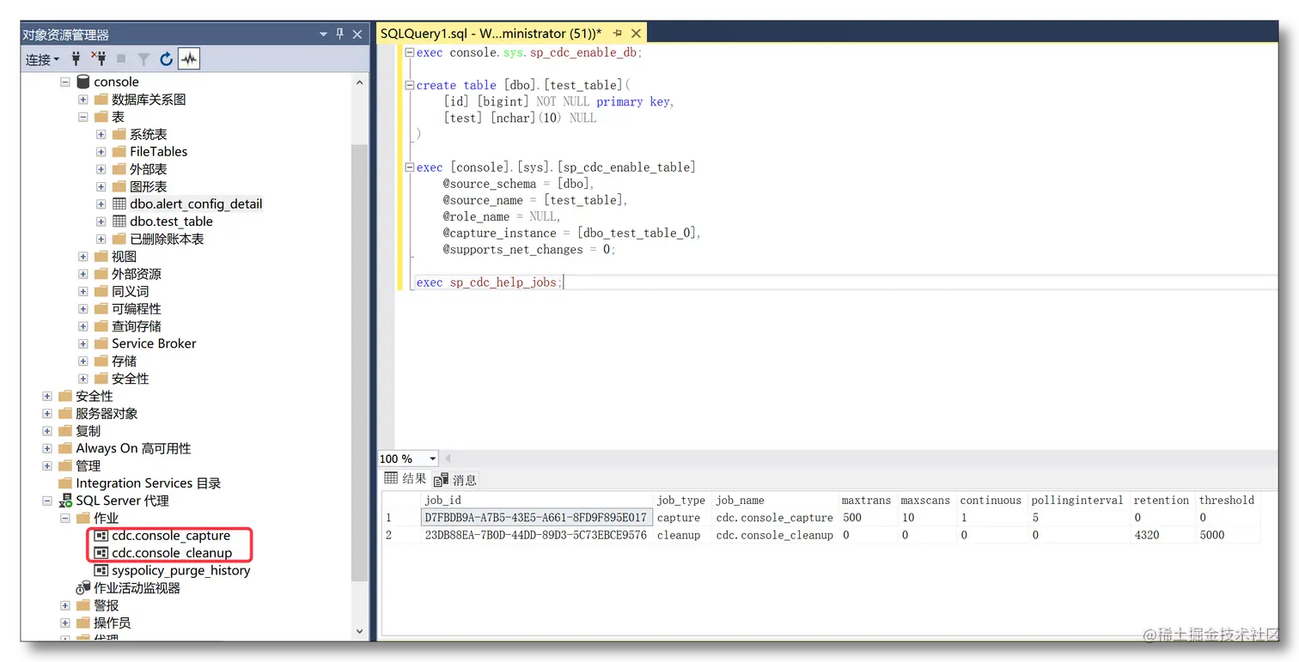Click the job_id cell D7FBDB9A in results
Viewport: 1299px width, 662px height.
[x=536, y=518]
